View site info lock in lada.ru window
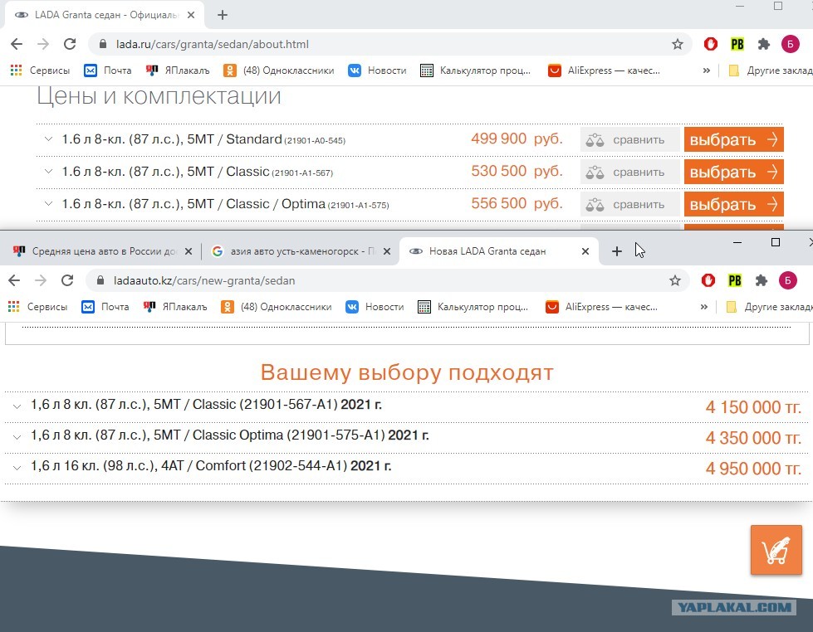Image resolution: width=813 pixels, height=632 pixels. (103, 44)
